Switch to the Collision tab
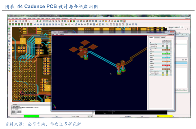The width and height of the screenshot is (196, 129). (163, 37)
